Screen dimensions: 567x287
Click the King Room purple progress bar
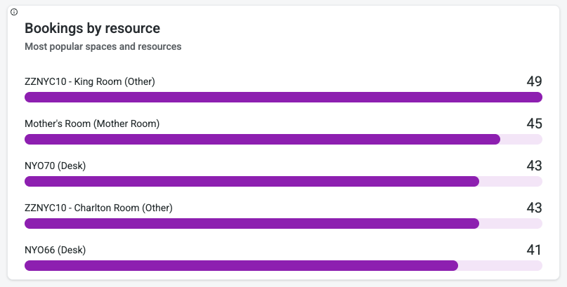(283, 98)
